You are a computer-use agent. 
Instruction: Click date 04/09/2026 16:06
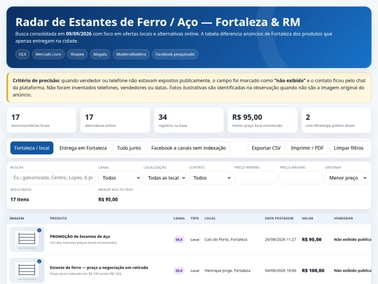click(x=281, y=271)
